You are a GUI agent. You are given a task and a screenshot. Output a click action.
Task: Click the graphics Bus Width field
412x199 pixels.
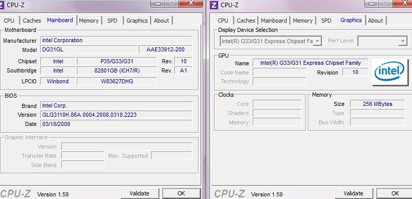click(x=377, y=122)
